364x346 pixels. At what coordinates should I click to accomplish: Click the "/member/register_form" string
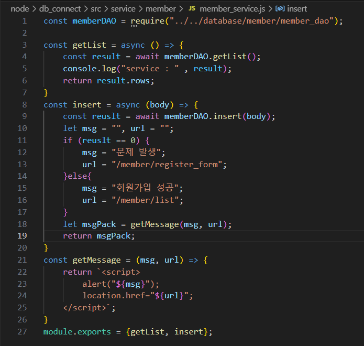click(167, 165)
